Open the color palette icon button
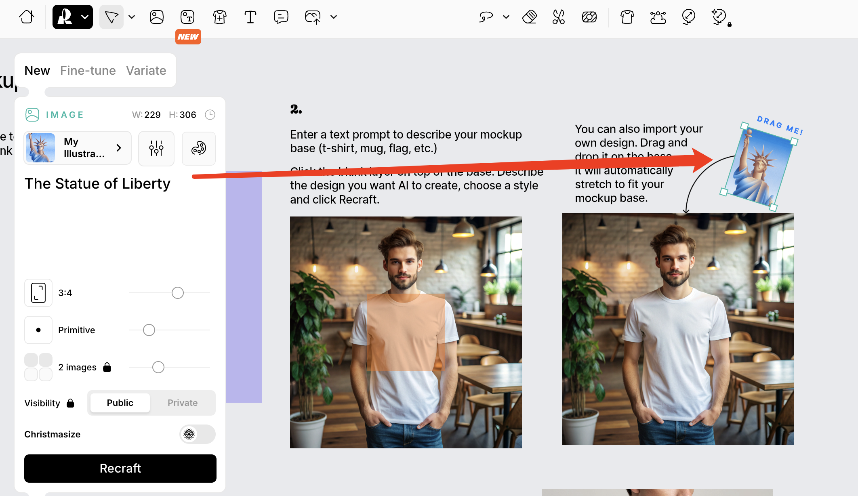This screenshot has height=496, width=858. pos(198,148)
